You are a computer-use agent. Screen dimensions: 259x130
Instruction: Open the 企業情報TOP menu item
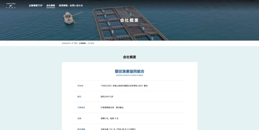point(36,6)
